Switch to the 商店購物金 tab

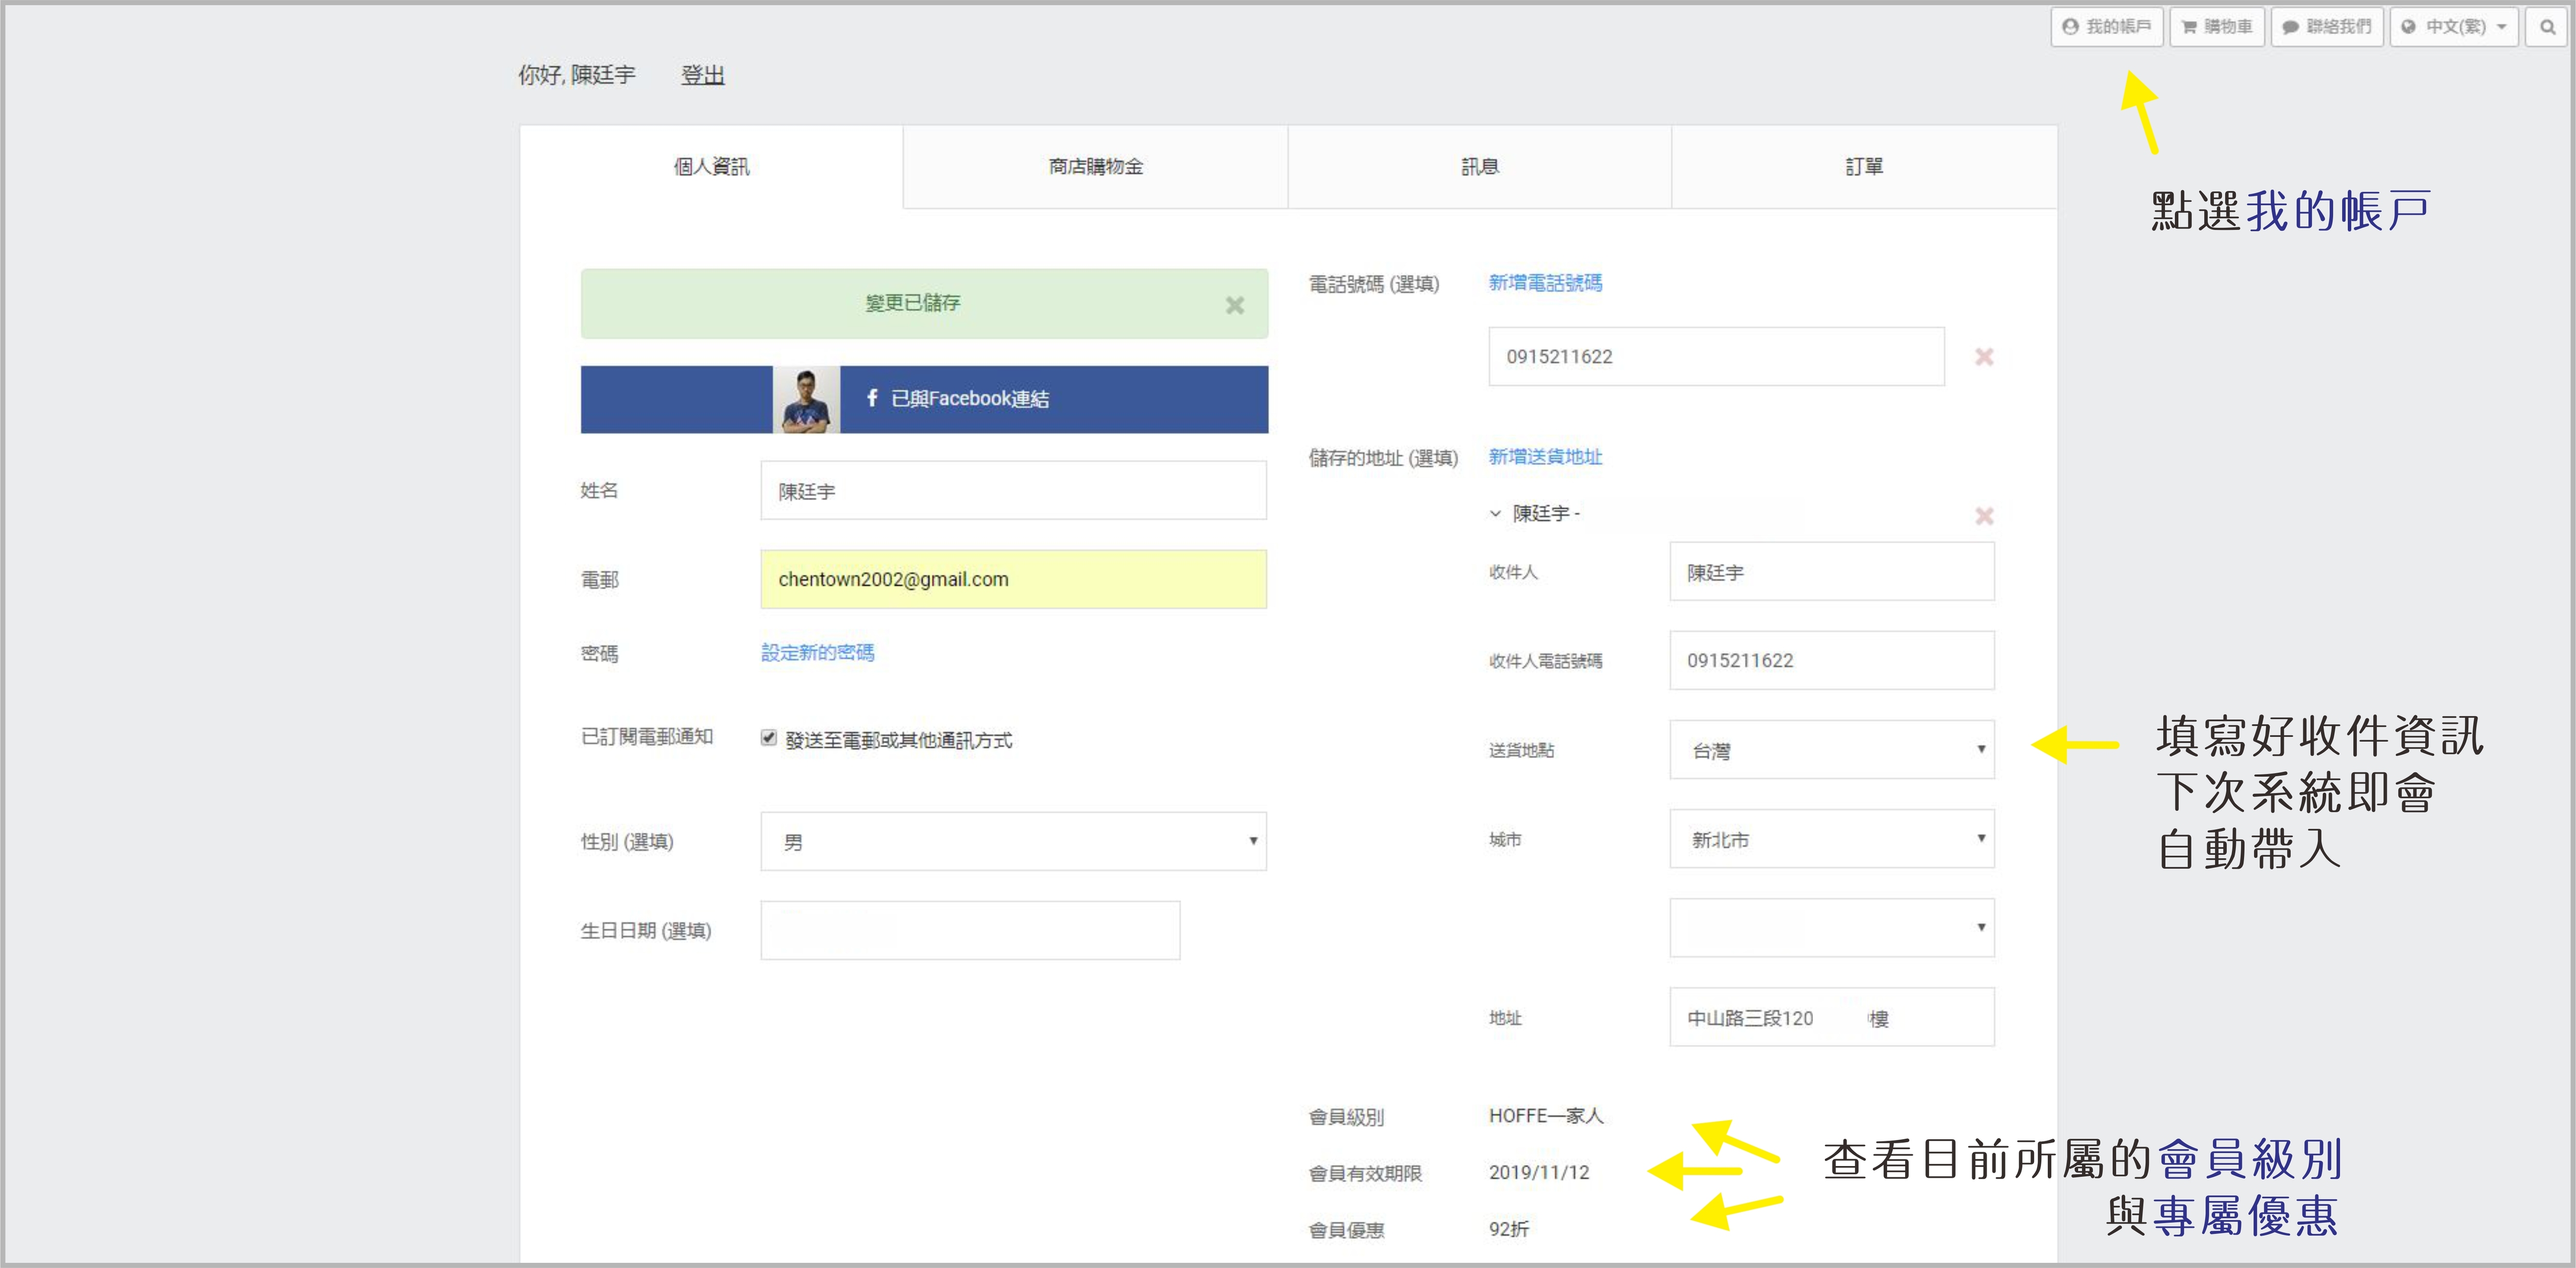coord(1095,167)
